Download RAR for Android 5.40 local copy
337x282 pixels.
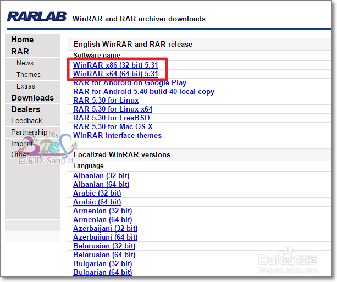pos(143,92)
